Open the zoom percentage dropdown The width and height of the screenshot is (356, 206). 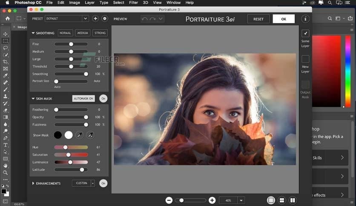241,200
